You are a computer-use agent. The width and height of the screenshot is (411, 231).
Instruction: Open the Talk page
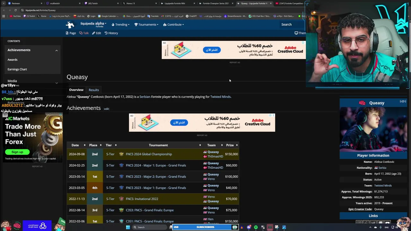coord(84,33)
